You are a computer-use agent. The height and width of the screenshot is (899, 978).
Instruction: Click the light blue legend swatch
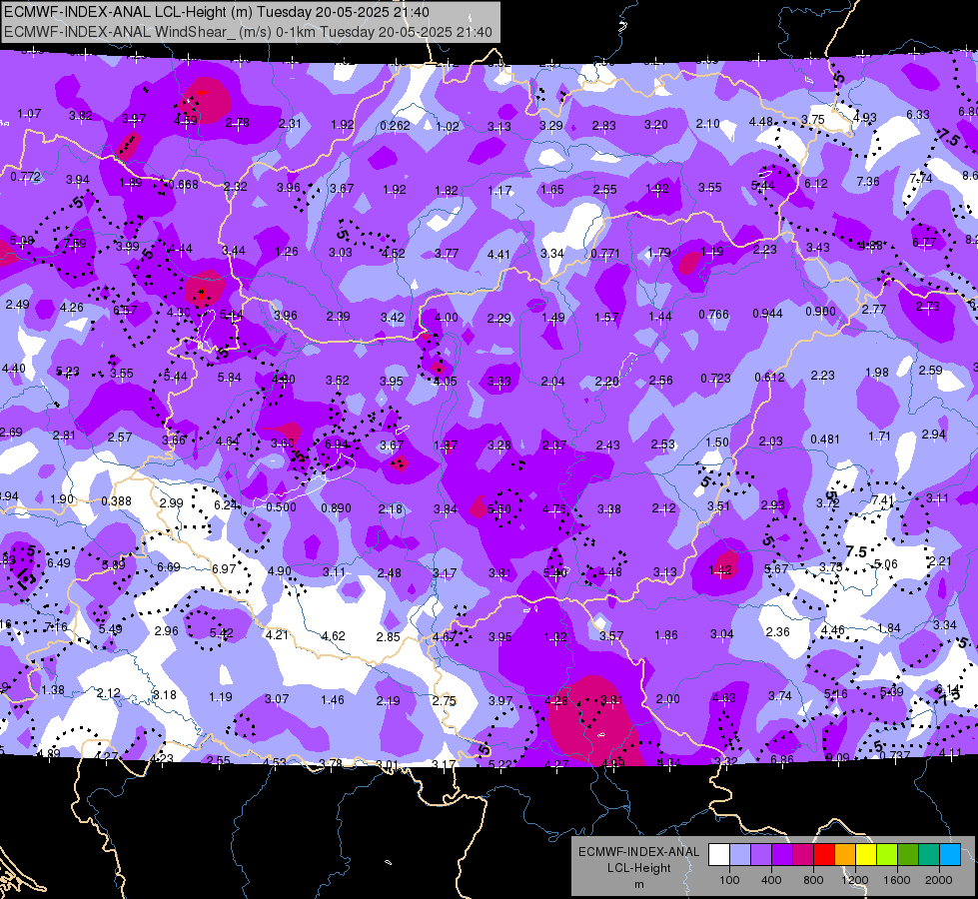point(950,855)
